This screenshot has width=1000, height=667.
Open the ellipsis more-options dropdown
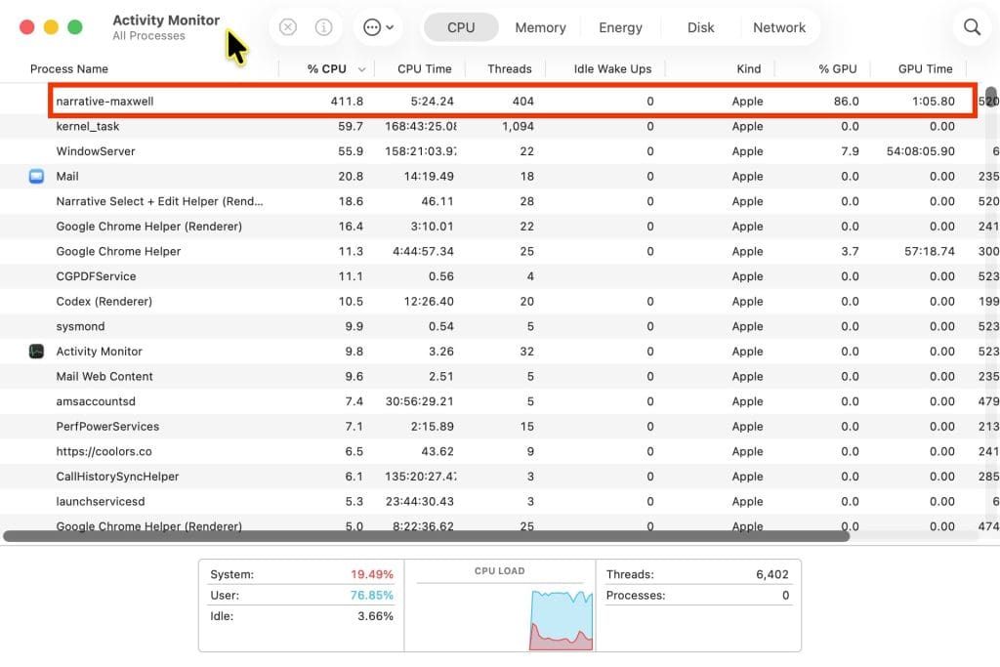[378, 27]
